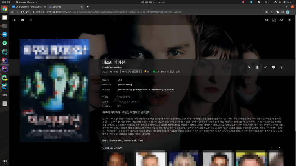Launch CLion from the dock
296x166 pixels.
5,52
